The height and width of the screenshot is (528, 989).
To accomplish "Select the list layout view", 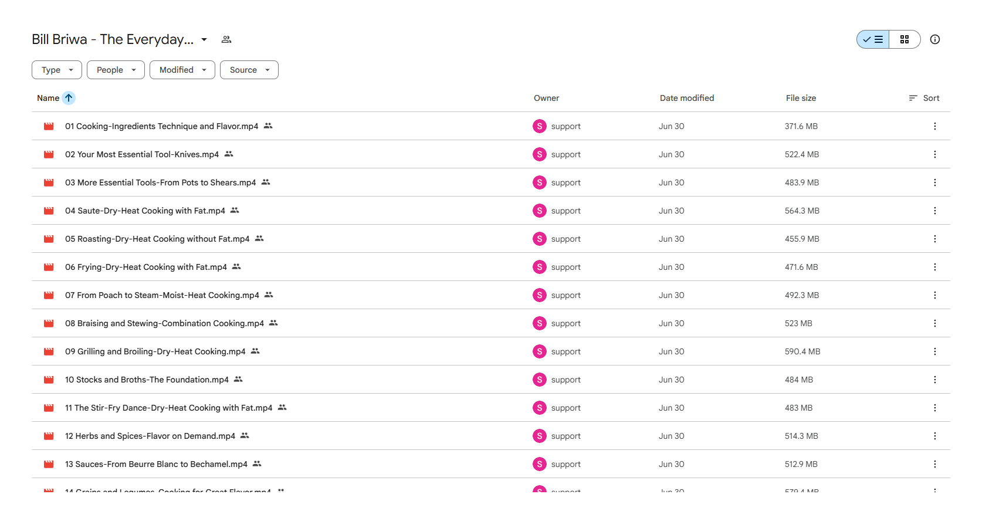I will pyautogui.click(x=873, y=39).
